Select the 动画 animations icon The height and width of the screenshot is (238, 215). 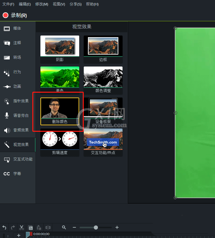click(x=7, y=87)
